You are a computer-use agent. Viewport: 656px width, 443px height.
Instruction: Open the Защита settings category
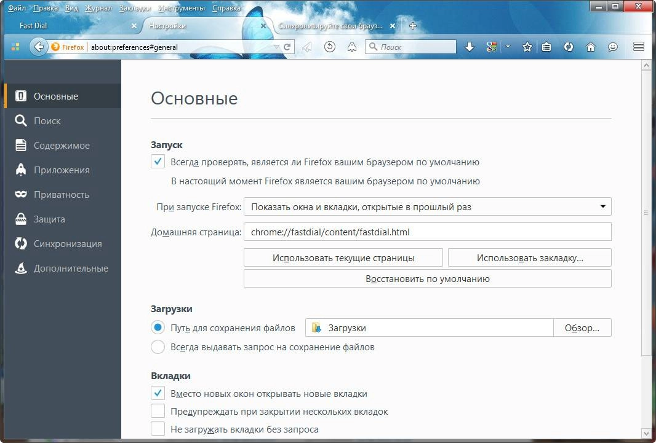(63, 219)
